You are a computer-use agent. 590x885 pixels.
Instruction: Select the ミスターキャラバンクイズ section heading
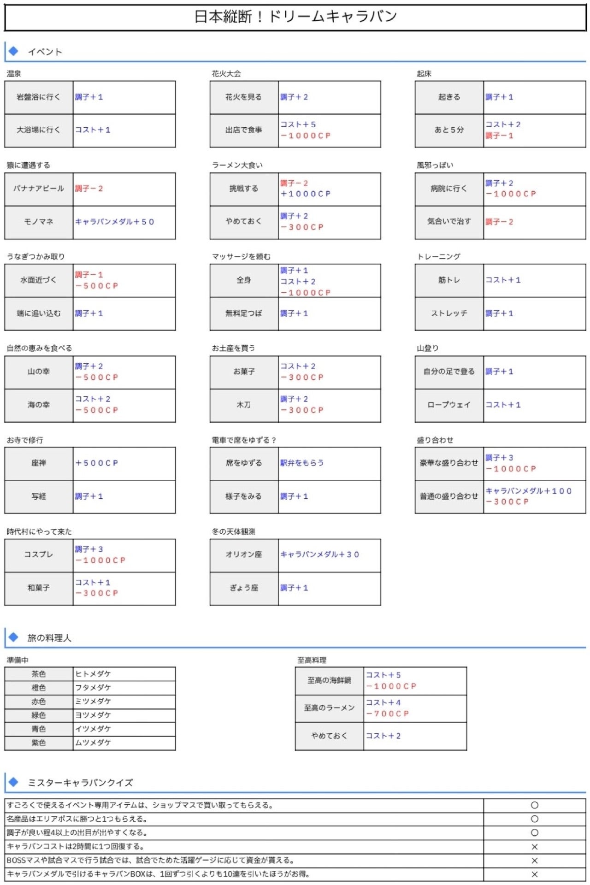80,783
